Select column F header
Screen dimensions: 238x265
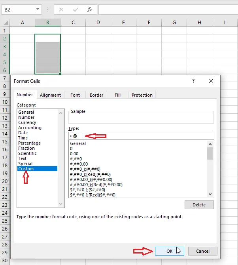pyautogui.click(x=149, y=23)
